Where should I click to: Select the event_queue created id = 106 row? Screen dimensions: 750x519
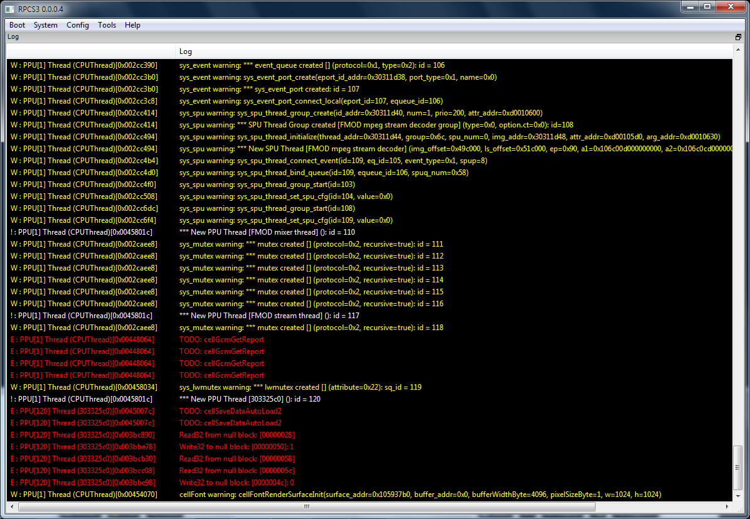tap(312, 65)
